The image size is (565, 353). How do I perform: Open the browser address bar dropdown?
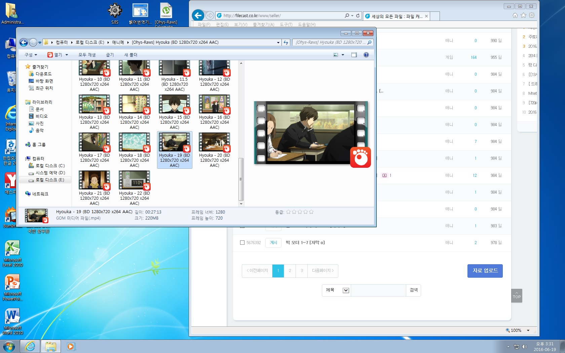pyautogui.click(x=352, y=15)
